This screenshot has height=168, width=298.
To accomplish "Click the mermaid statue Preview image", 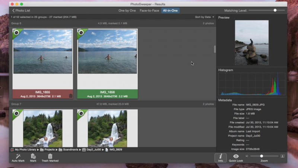I will (252, 43).
